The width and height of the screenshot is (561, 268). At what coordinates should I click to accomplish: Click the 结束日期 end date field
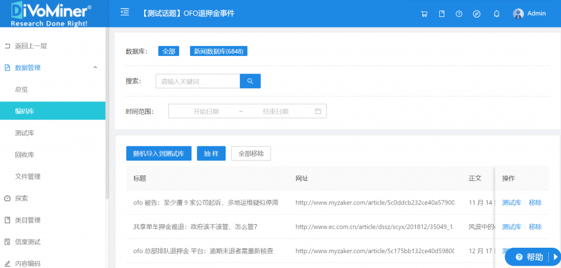point(276,111)
